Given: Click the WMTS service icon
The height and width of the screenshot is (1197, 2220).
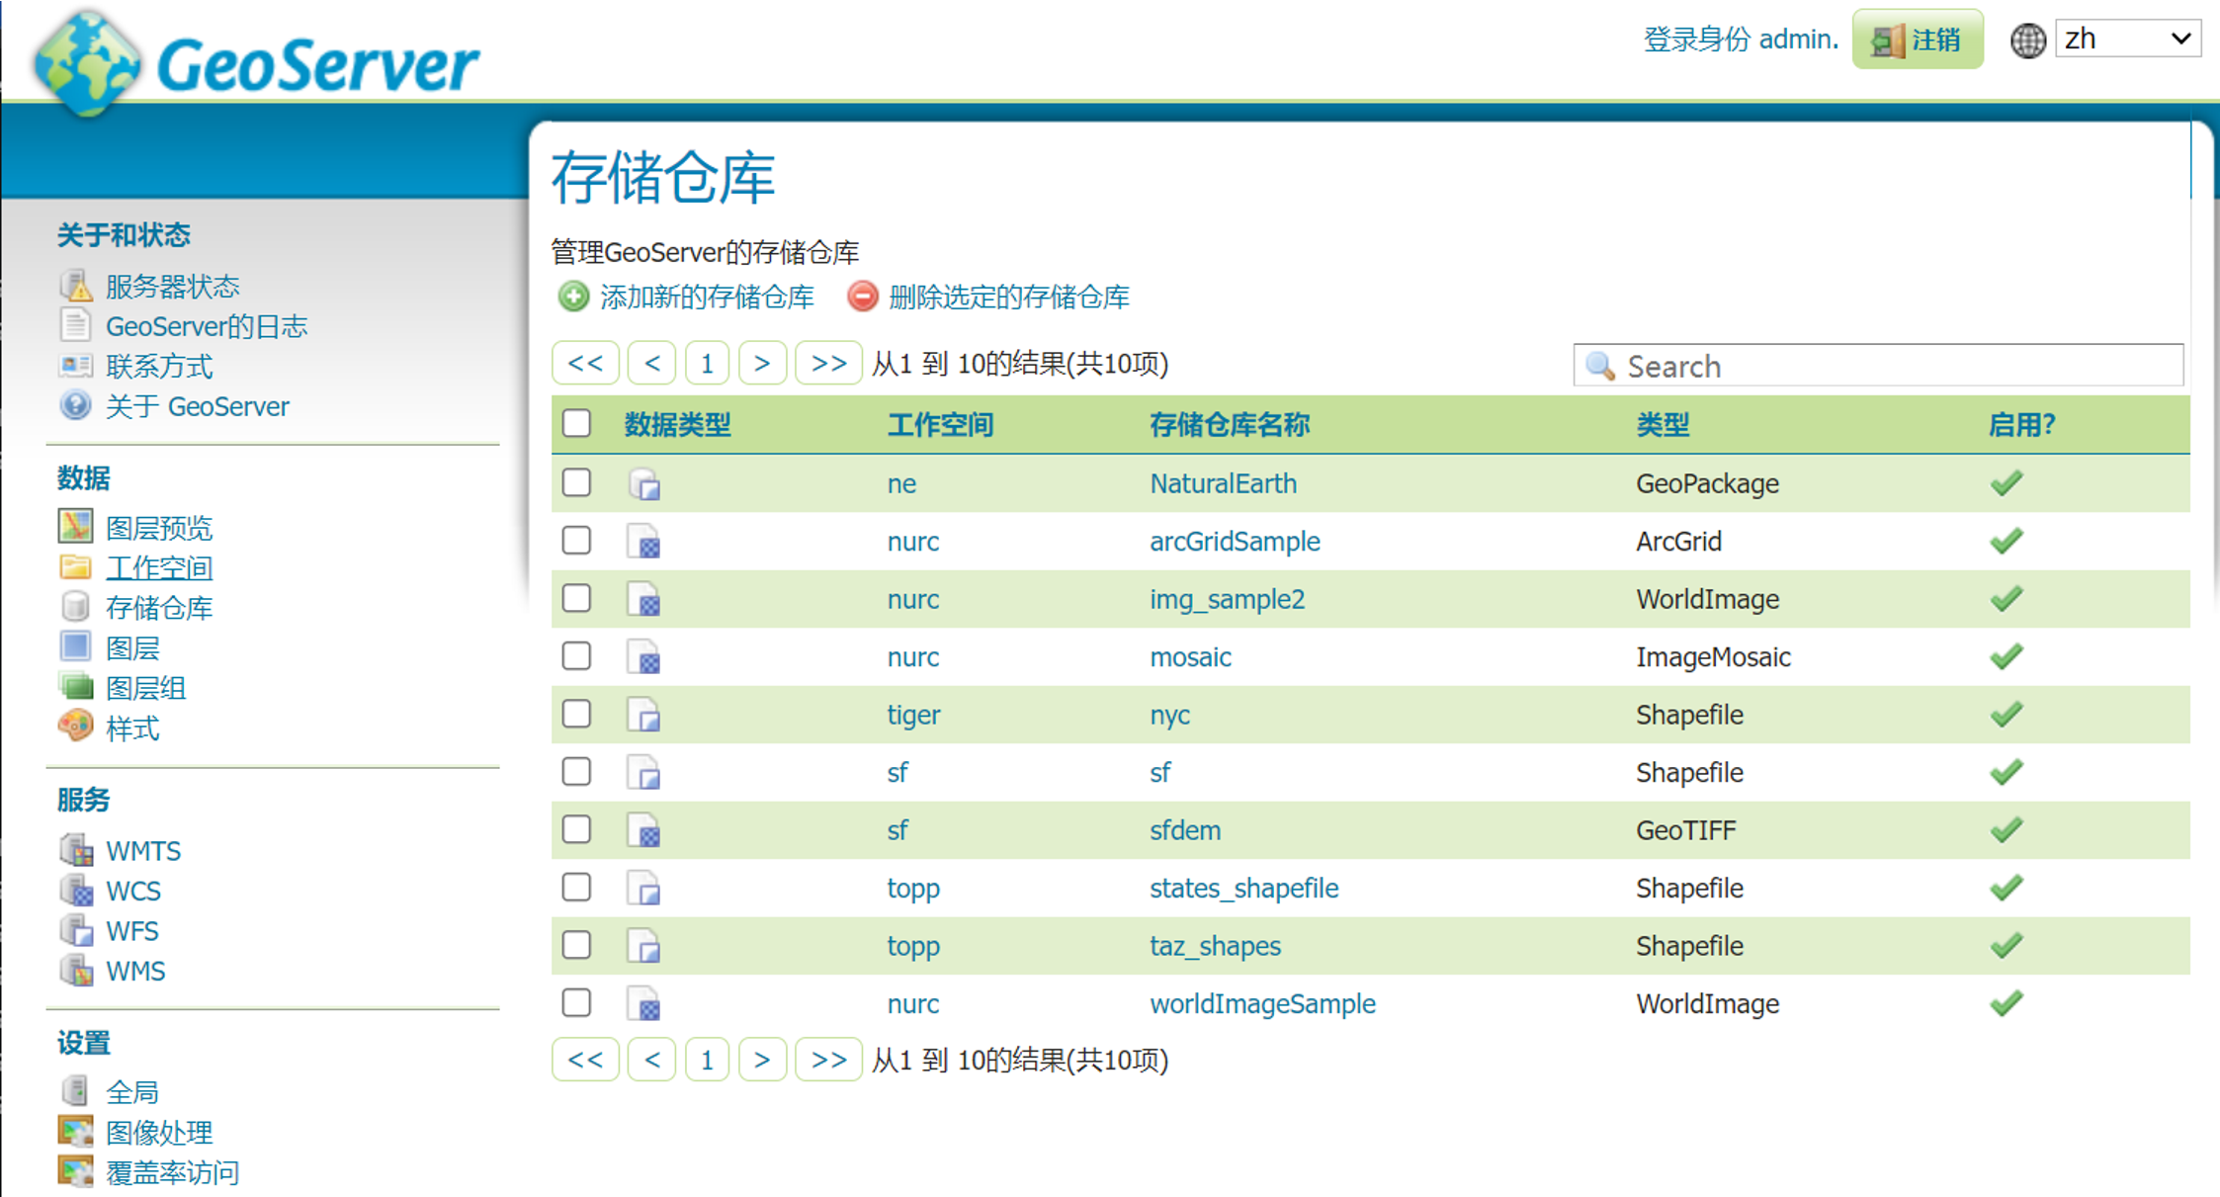Looking at the screenshot, I should coord(76,850).
